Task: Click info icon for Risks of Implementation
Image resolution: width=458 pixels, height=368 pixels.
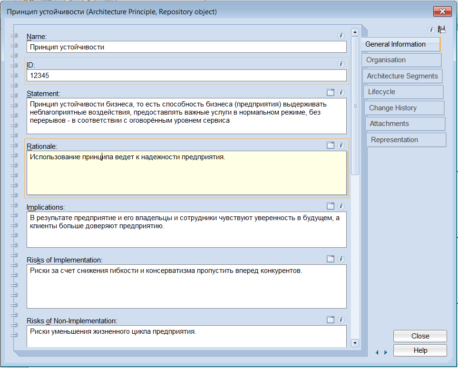Action: (x=341, y=259)
